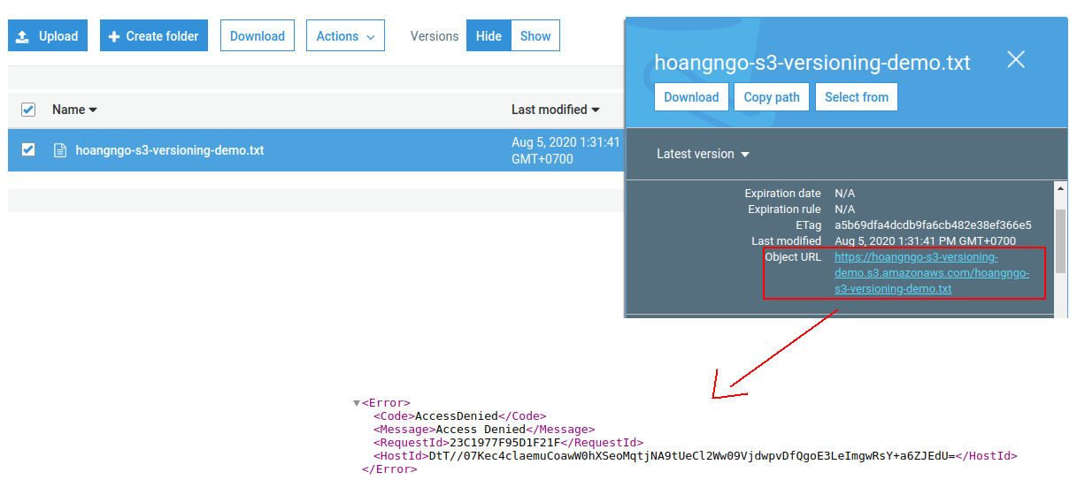This screenshot has height=495, width=1077.
Task: Hide object versions
Action: click(x=488, y=36)
